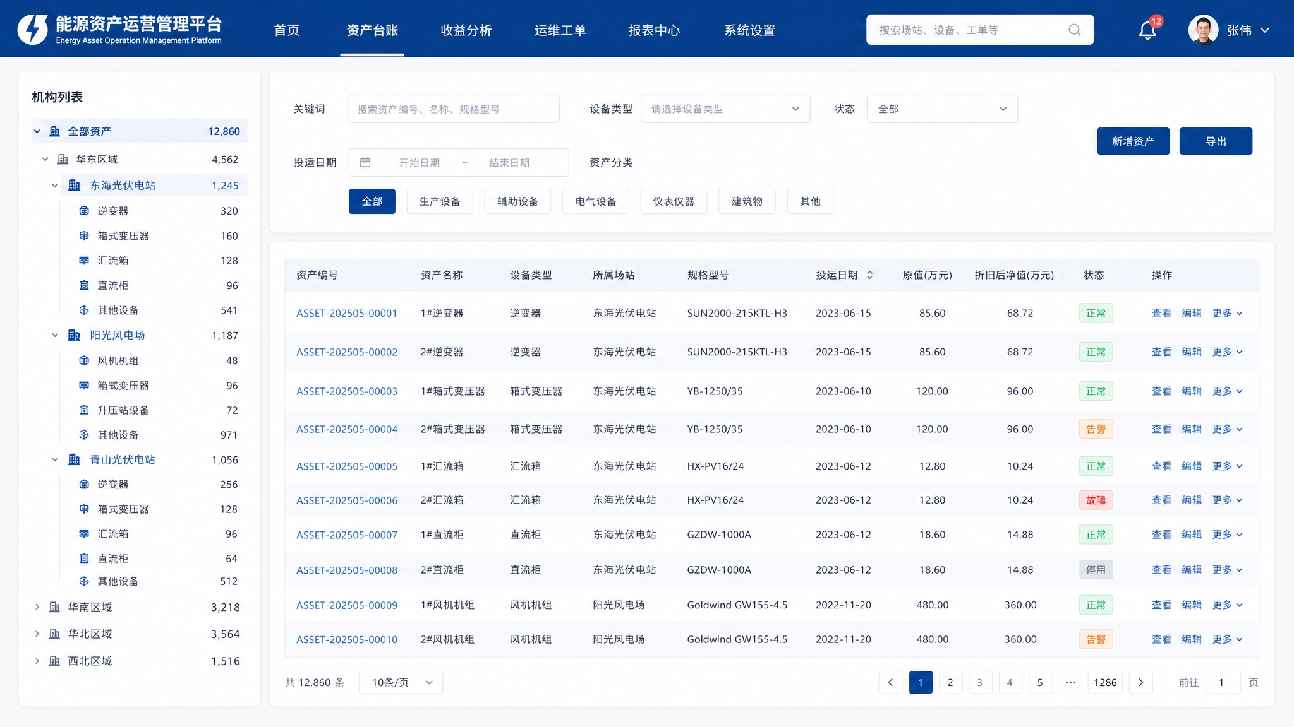Click the 关键词 search input field
The width and height of the screenshot is (1294, 727).
[454, 109]
